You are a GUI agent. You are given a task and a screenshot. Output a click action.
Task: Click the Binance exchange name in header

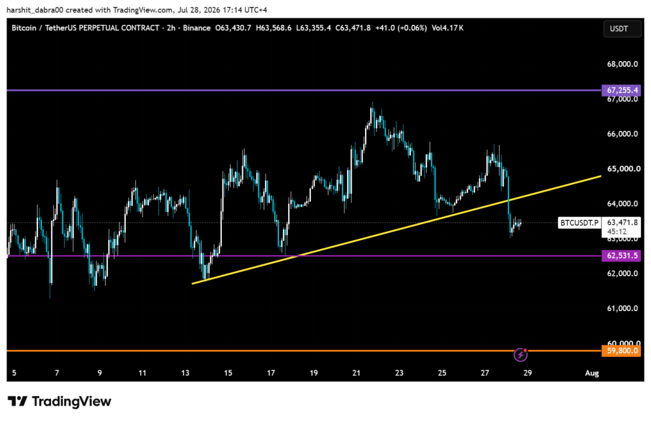coord(196,28)
